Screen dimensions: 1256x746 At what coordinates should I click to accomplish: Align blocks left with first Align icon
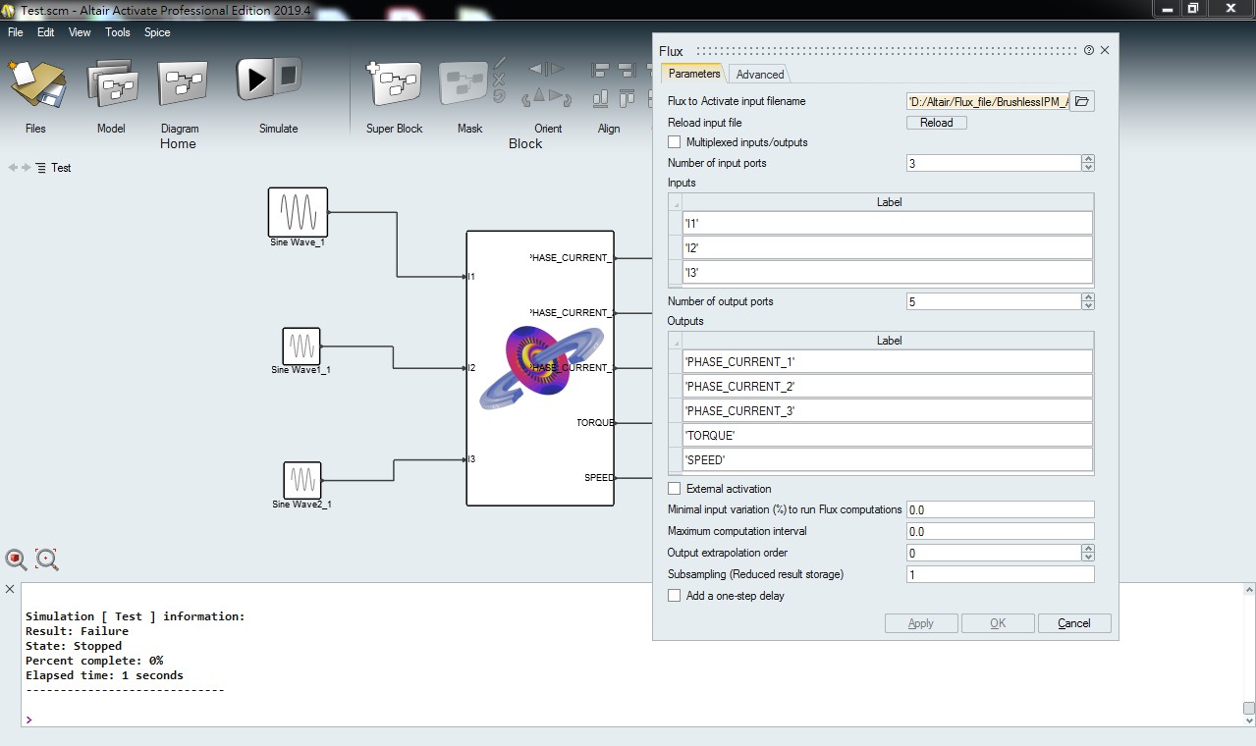(x=599, y=71)
